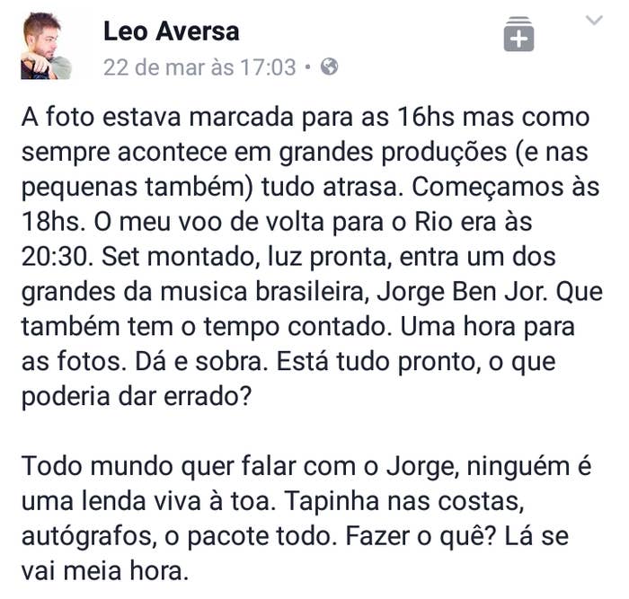Click the text 18hs in the post body

pyautogui.click(x=51, y=222)
